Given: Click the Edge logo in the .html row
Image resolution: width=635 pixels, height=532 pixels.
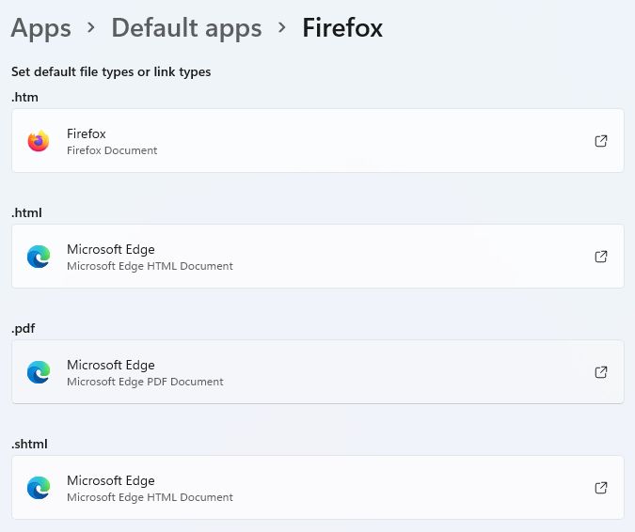Looking at the screenshot, I should pos(39,257).
